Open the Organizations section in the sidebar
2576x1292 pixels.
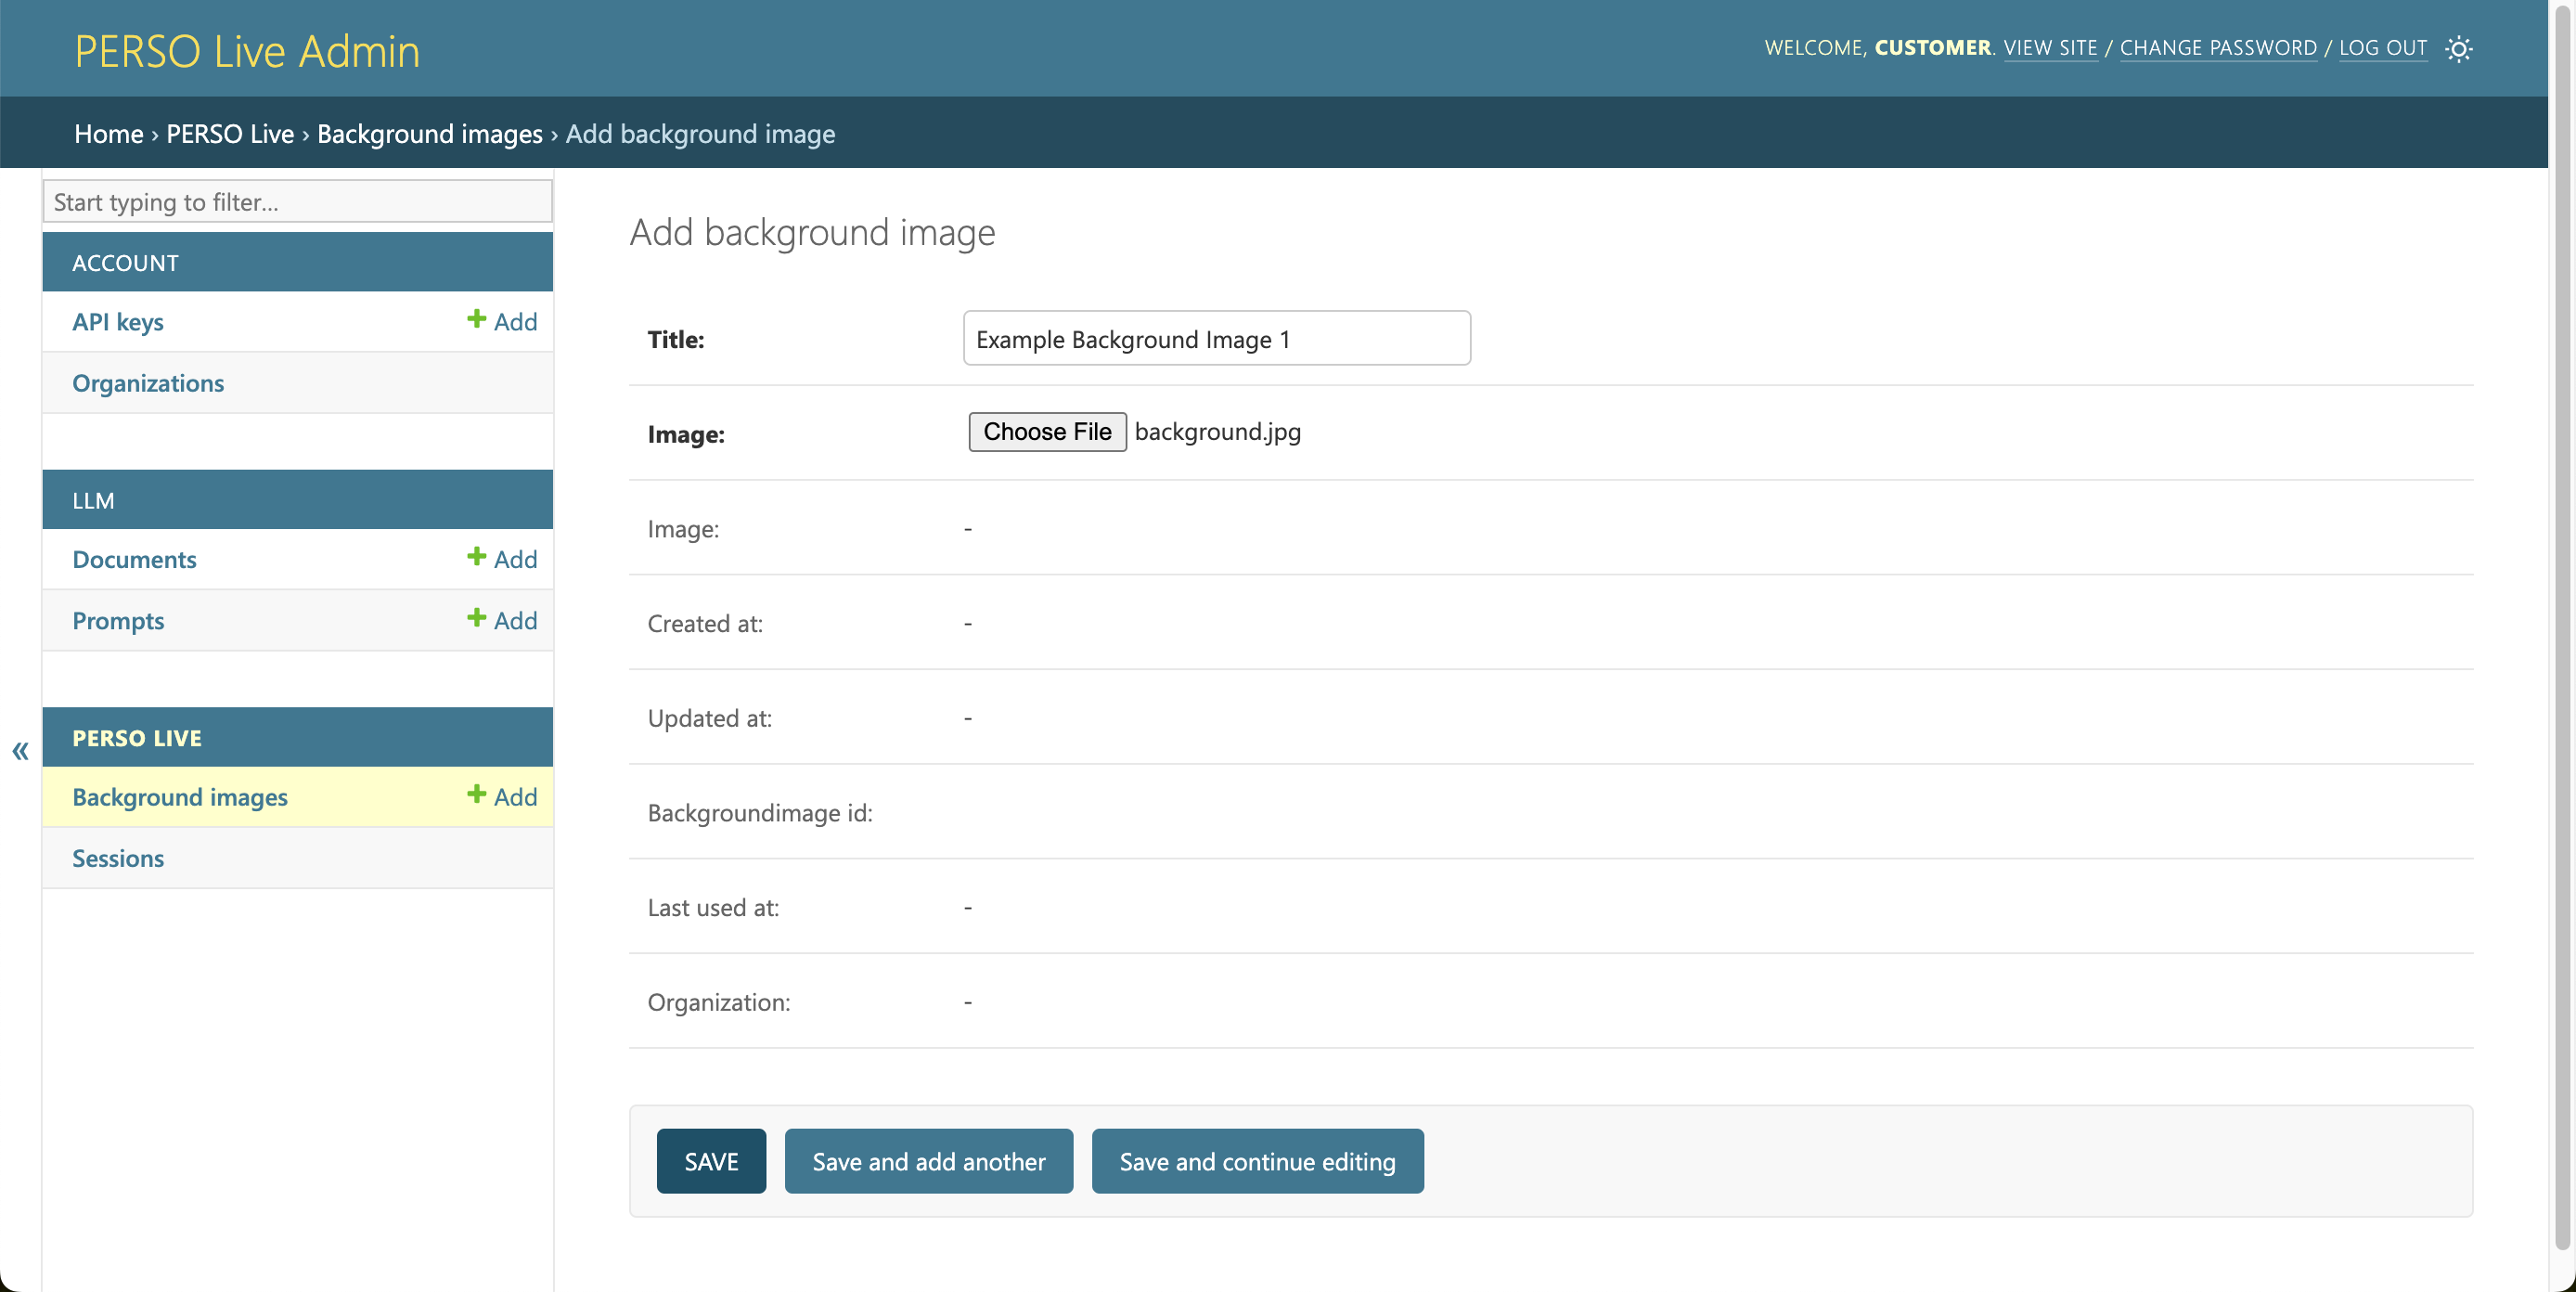[x=147, y=382]
